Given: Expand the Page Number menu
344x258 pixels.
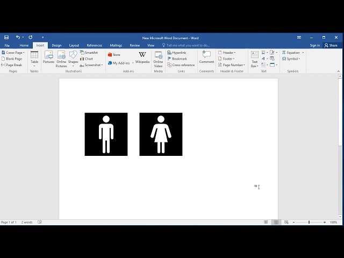Looking at the screenshot, I should (x=232, y=65).
